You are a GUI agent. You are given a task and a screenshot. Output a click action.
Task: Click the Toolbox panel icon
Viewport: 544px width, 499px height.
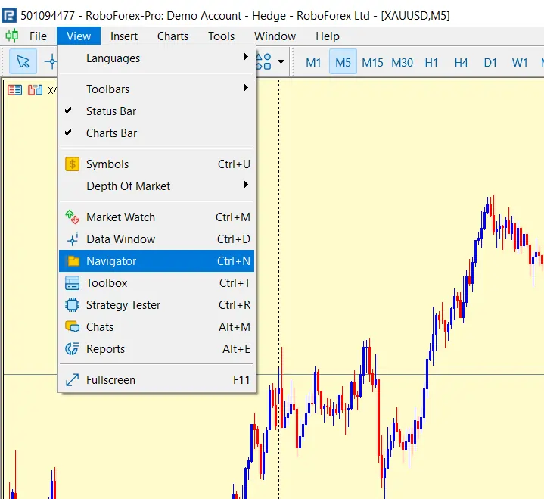click(72, 283)
